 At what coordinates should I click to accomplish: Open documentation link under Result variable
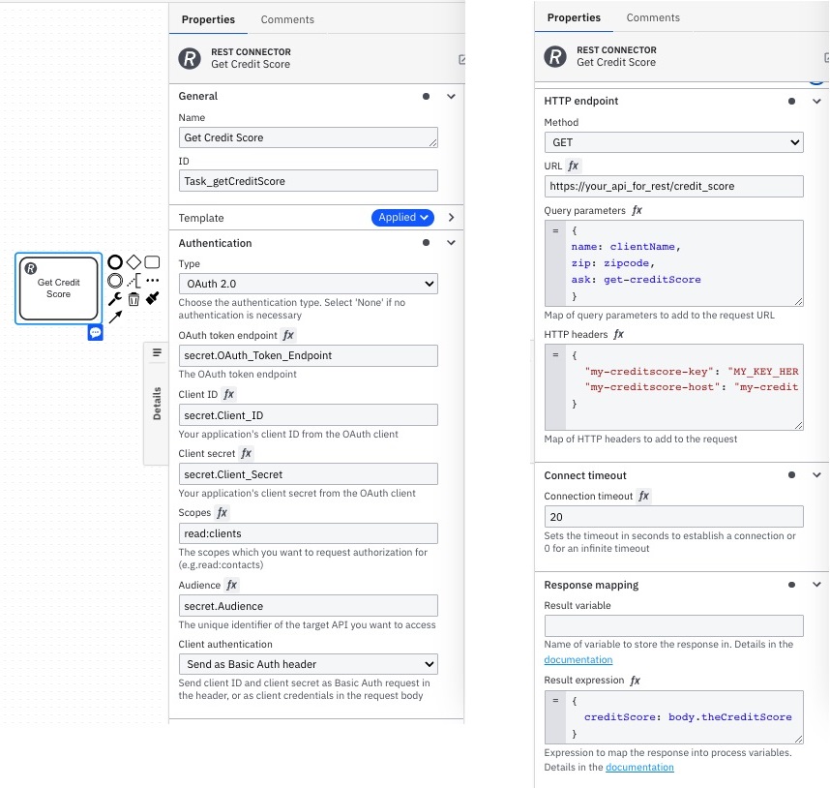578,660
